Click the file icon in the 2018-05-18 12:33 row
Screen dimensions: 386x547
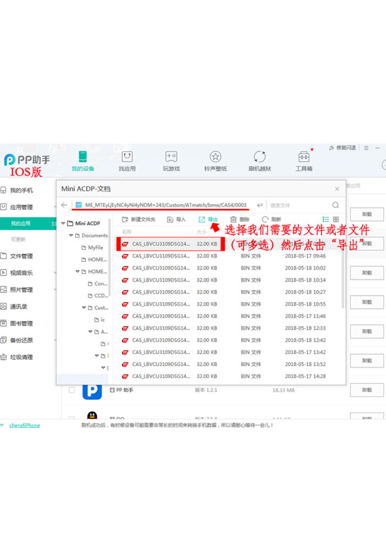click(x=125, y=328)
